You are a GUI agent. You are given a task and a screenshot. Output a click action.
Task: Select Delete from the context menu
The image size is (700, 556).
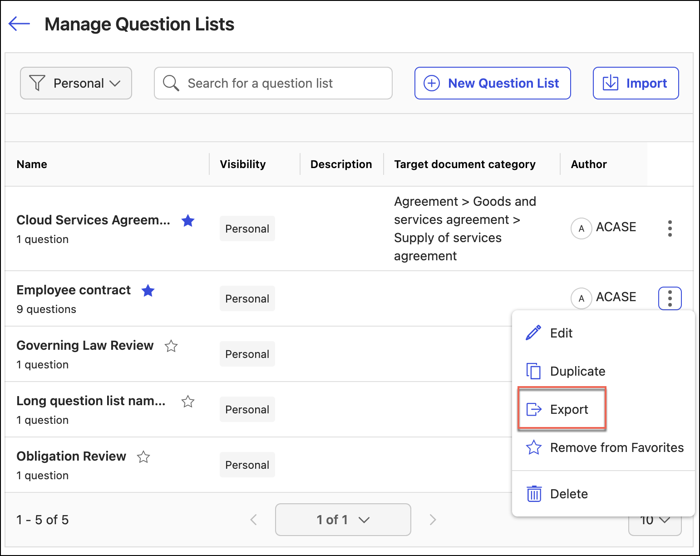point(568,494)
